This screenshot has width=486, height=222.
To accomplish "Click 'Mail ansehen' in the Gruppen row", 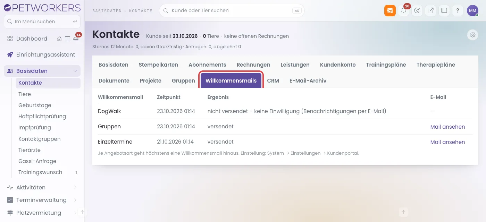I will 447,127.
